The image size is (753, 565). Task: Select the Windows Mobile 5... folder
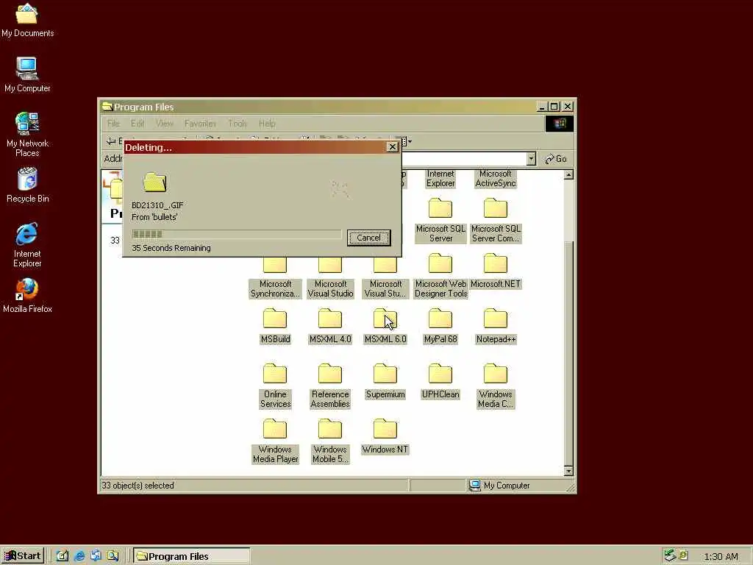[x=330, y=442]
